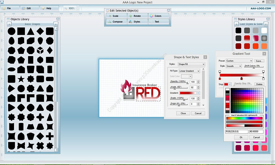Click the Compose tool button
The height and width of the screenshot is (165, 275).
(116, 22)
